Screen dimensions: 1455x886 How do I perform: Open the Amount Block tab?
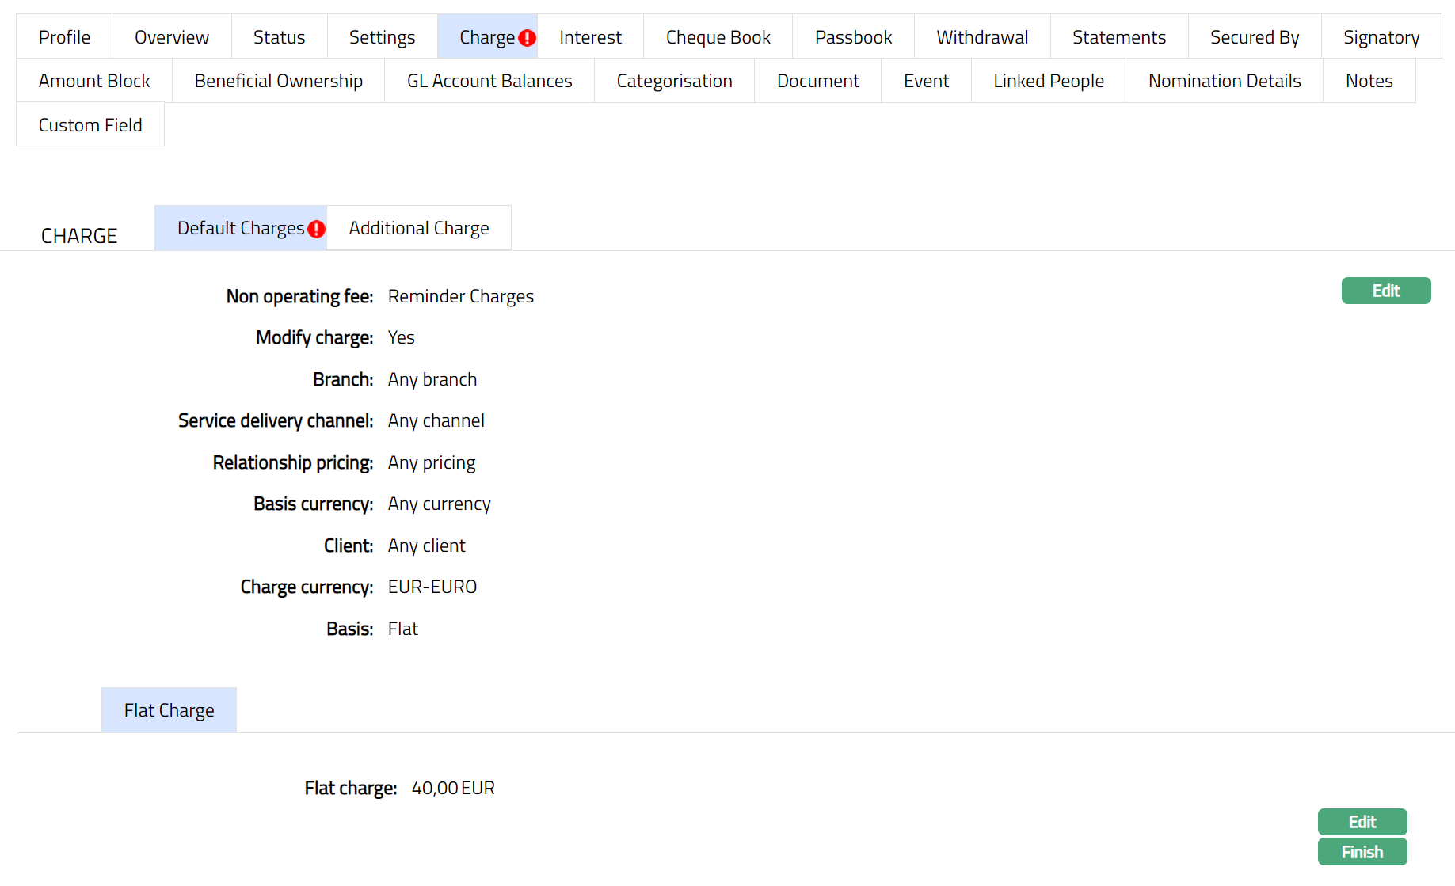(x=94, y=81)
